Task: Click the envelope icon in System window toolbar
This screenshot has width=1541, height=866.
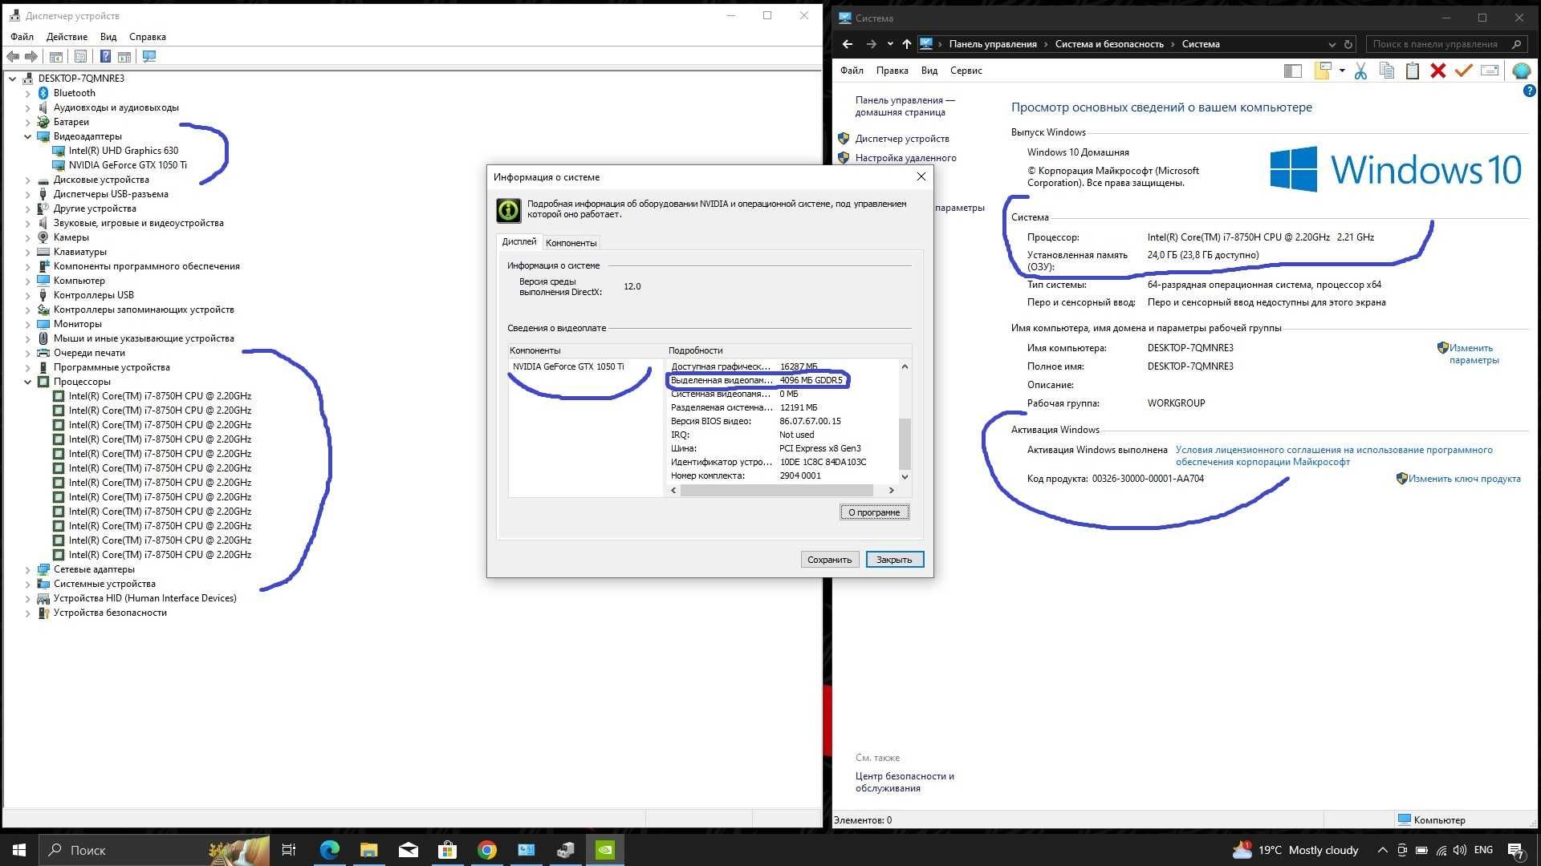Action: (x=1490, y=71)
